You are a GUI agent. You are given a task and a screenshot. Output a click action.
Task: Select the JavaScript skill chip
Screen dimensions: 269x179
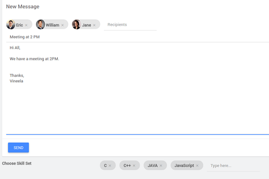[x=184, y=166]
